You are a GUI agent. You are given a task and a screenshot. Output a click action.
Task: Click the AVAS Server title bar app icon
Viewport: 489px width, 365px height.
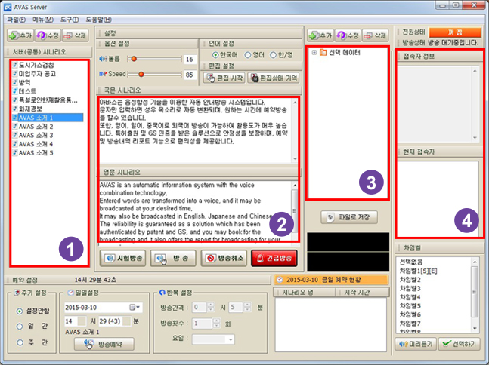[8, 7]
